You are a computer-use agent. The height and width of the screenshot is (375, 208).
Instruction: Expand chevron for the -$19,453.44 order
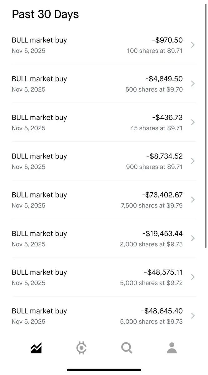click(193, 238)
